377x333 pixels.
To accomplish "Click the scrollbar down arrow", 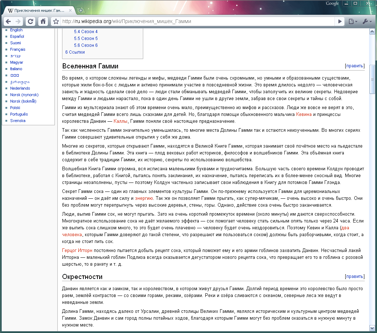I will (372, 328).
